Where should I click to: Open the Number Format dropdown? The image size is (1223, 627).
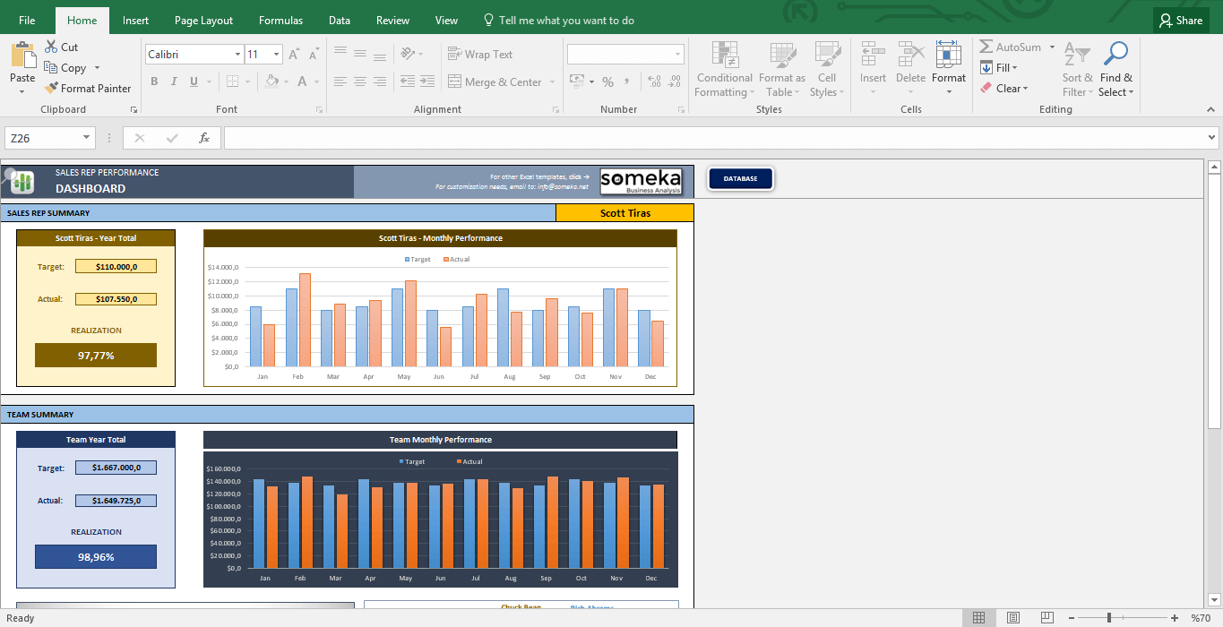677,55
